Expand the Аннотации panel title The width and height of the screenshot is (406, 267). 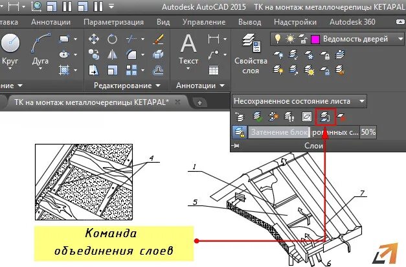coord(200,86)
